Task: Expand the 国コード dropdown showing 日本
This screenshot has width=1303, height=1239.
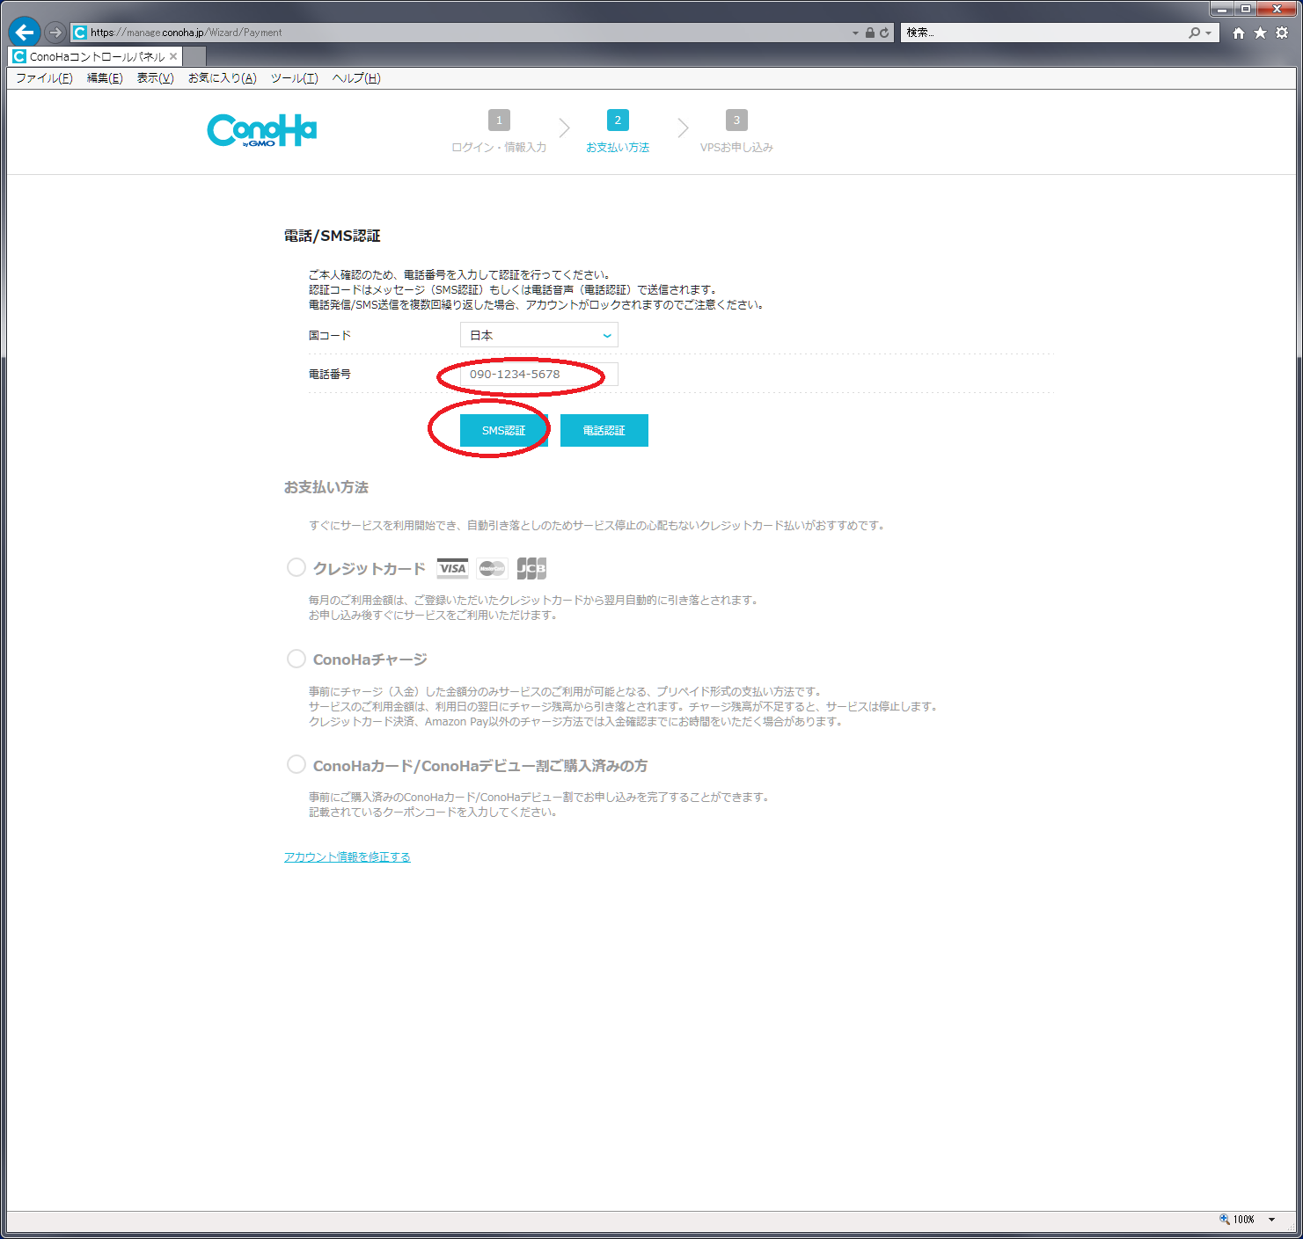Action: click(x=539, y=335)
